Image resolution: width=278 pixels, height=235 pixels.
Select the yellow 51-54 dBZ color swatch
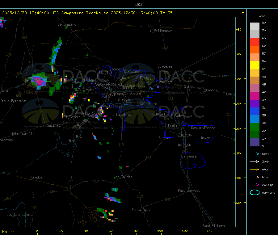[255, 65]
